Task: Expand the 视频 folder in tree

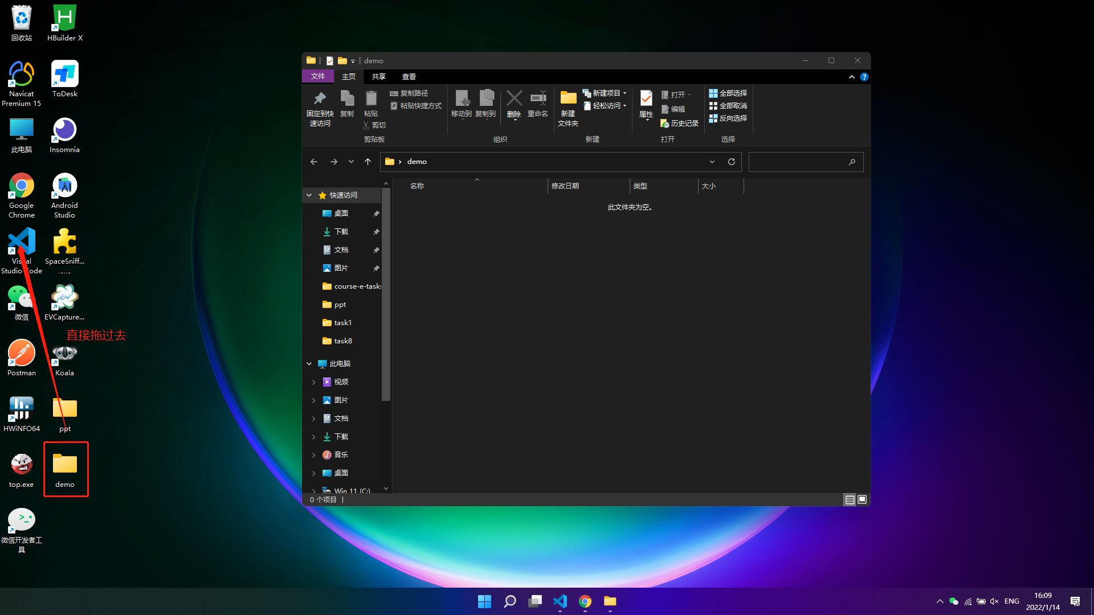Action: [314, 382]
